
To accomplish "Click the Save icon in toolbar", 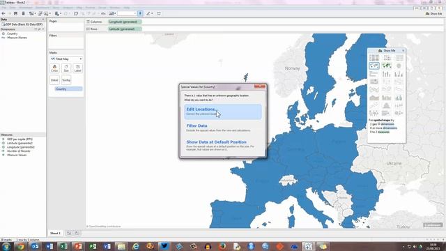I will pos(15,13).
